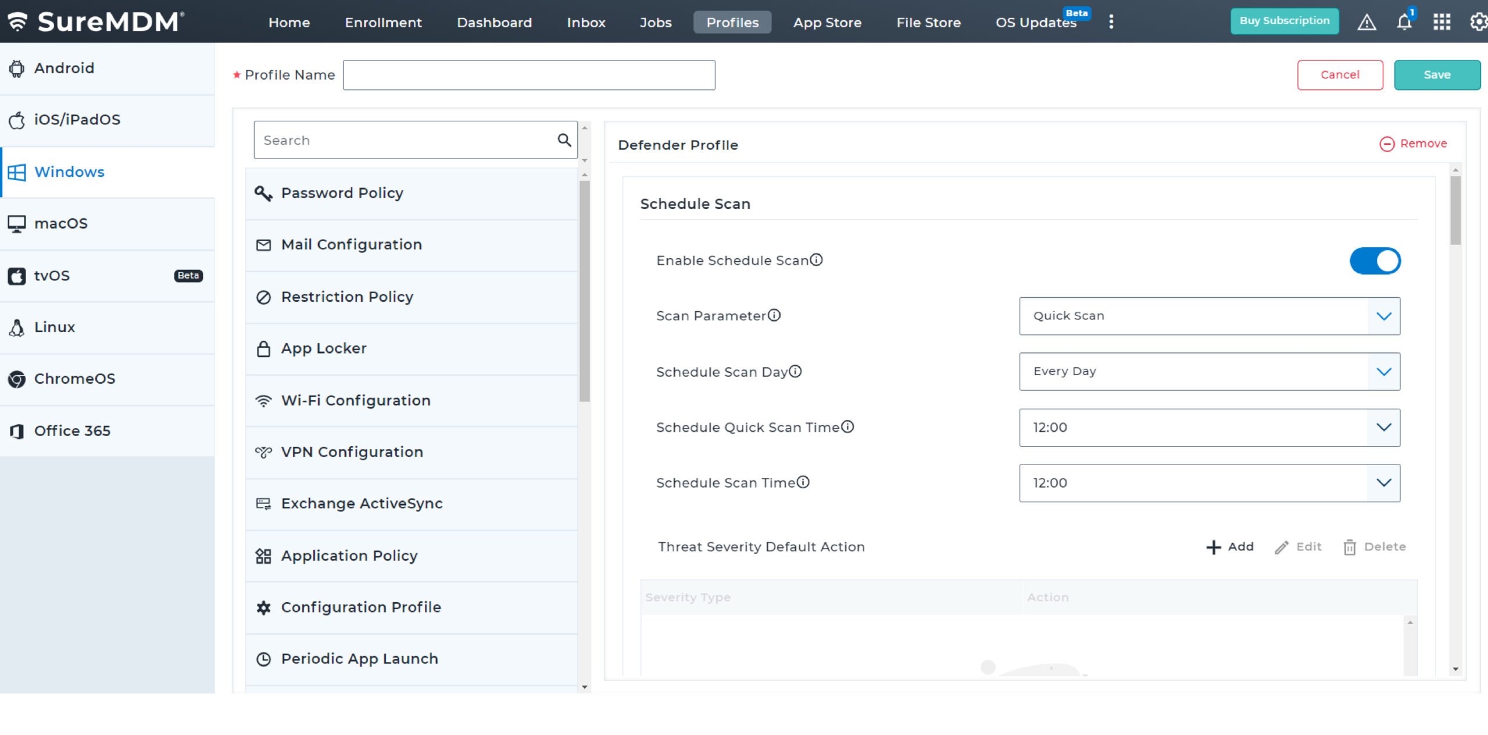Click the Cancel button
1488x735 pixels.
1340,75
